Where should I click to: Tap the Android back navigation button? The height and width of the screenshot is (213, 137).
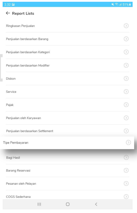point(96,204)
